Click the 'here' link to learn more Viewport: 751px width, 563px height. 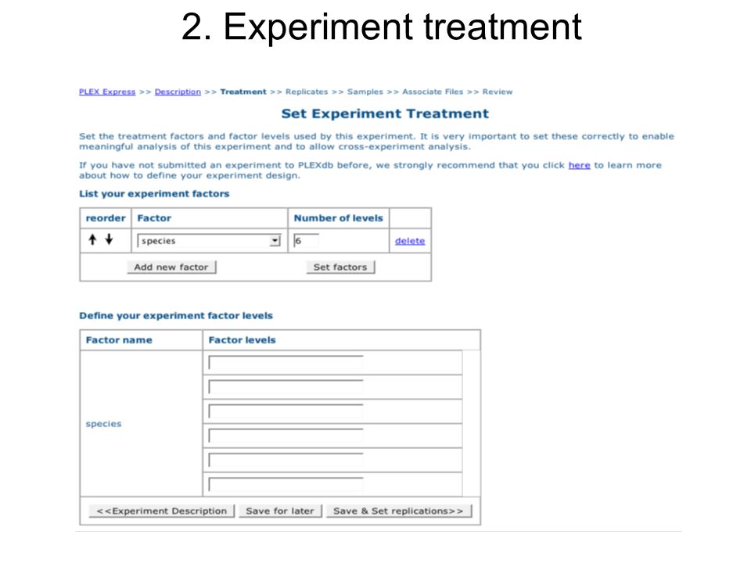pos(579,165)
